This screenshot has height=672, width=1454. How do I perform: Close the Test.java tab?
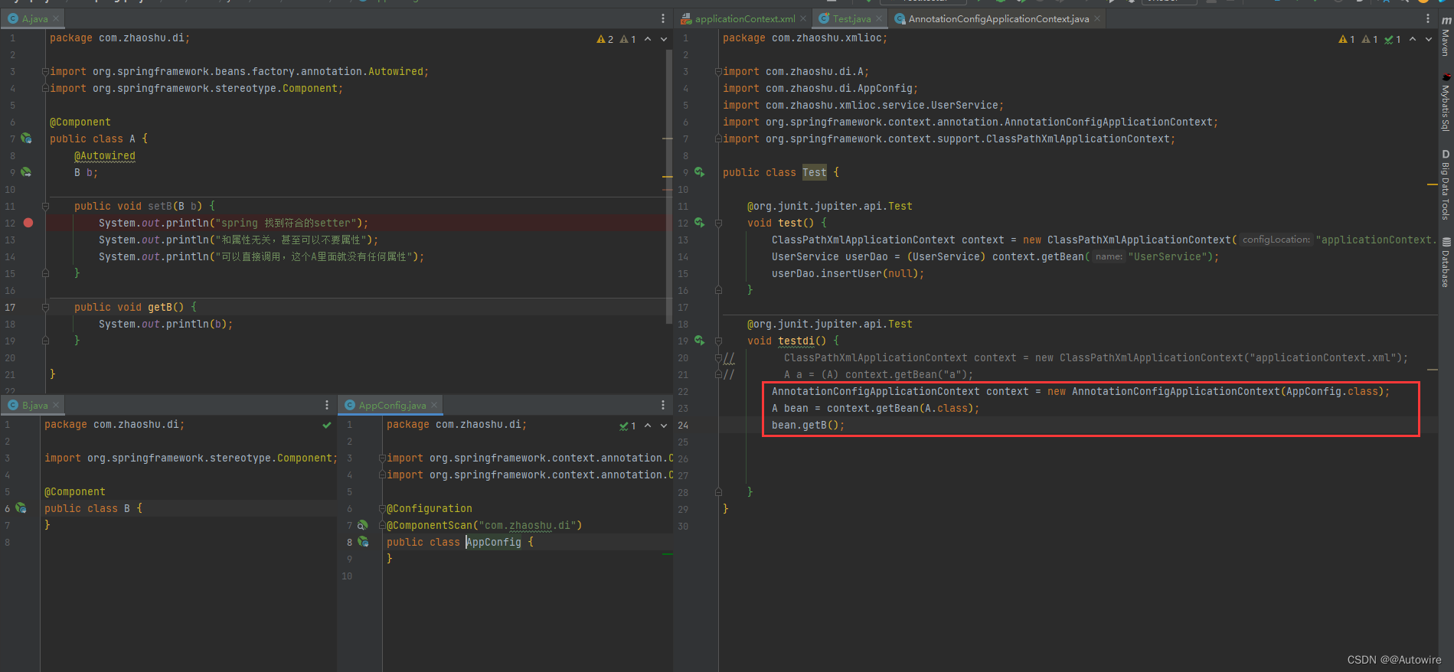879,18
